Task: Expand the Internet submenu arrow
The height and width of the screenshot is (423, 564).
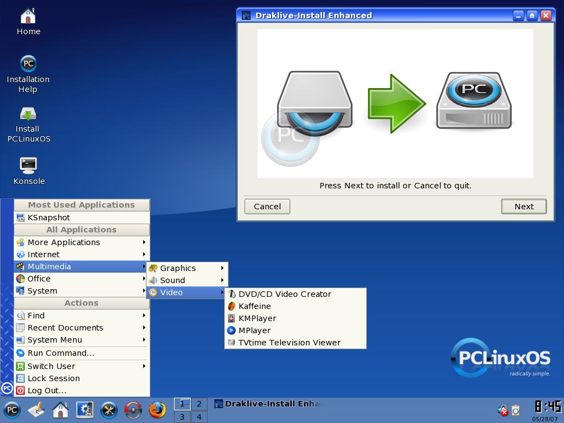Action: click(x=144, y=254)
